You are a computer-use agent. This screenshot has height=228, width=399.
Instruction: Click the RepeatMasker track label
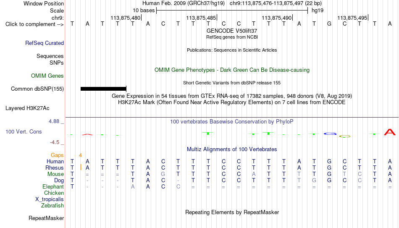click(46, 218)
